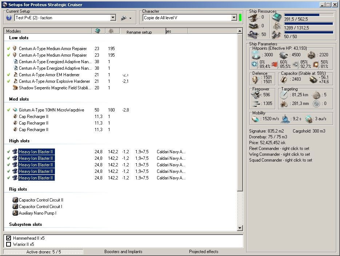The height and width of the screenshot is (256, 340).
Task: Click the Shadow Serpentis Magnetic Field Stabilizer icon
Action: (15, 88)
